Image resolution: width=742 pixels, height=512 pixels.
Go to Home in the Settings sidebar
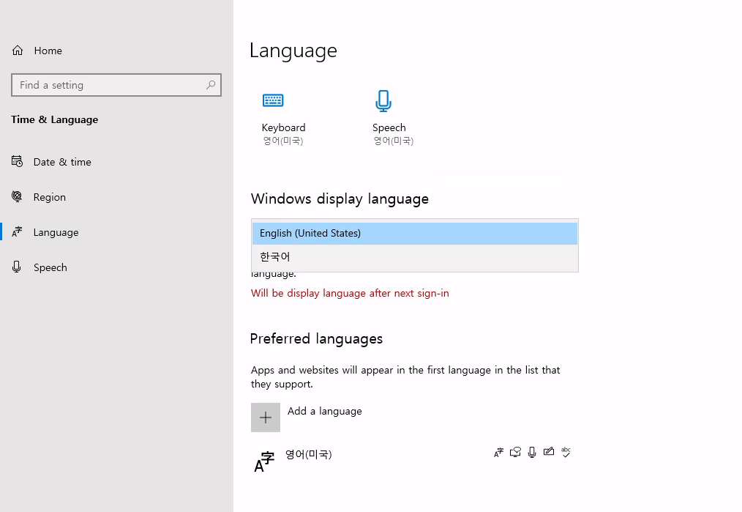[x=37, y=51]
